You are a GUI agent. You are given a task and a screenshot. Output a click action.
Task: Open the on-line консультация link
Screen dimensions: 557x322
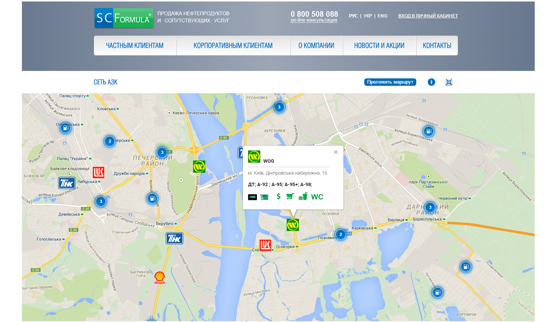[314, 20]
